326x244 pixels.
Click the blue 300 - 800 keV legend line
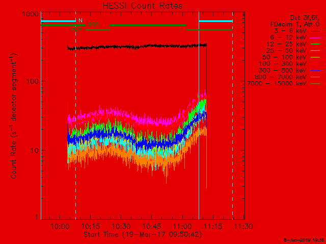(x=315, y=71)
